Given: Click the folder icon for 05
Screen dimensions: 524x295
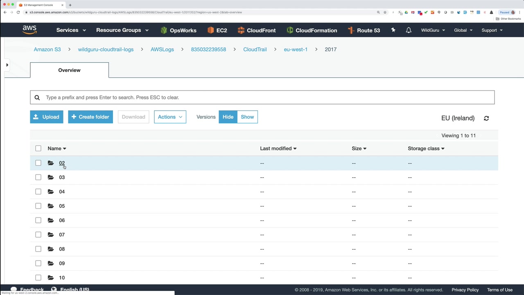Looking at the screenshot, I should (x=51, y=206).
